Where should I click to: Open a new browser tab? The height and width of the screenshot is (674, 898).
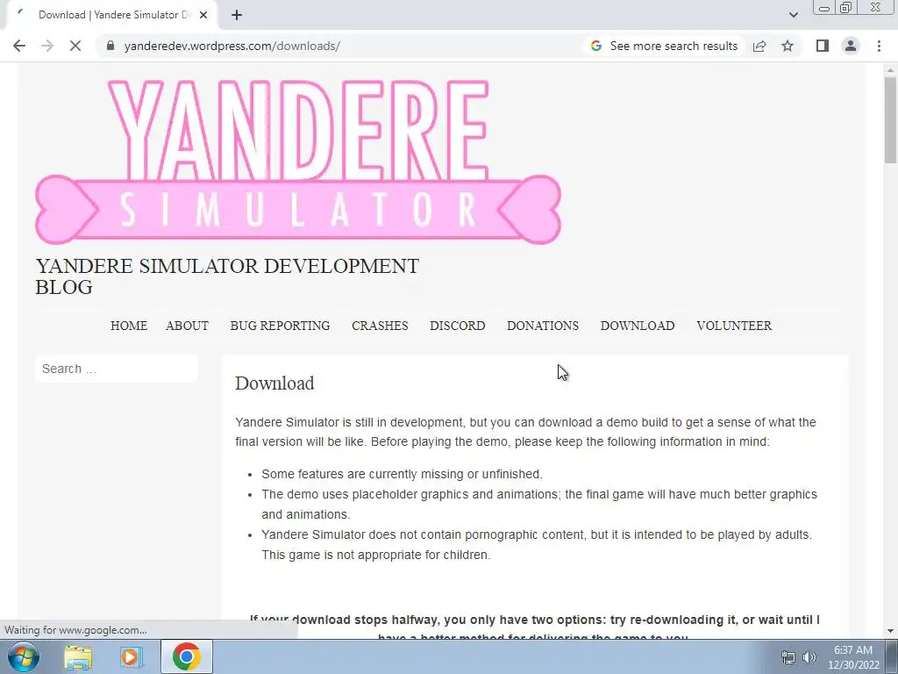pyautogui.click(x=237, y=15)
